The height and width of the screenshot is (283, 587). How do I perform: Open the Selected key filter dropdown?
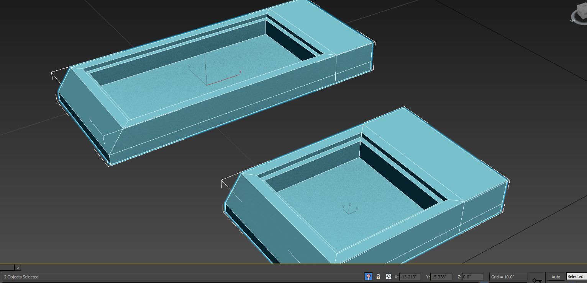pyautogui.click(x=576, y=276)
